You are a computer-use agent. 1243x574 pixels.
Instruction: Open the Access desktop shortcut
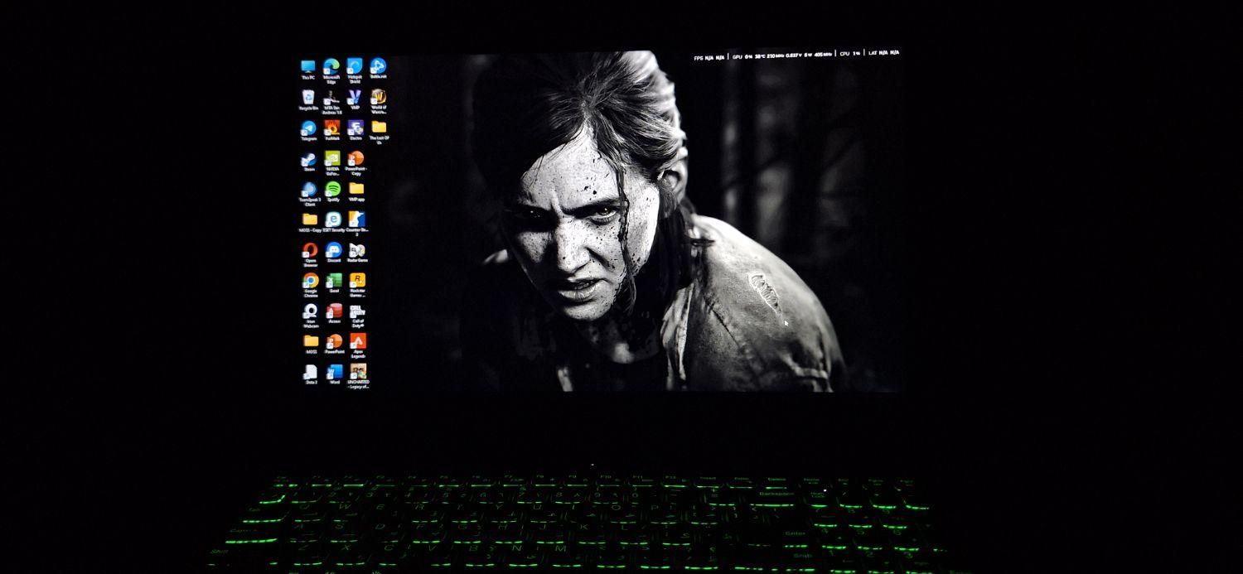[334, 311]
